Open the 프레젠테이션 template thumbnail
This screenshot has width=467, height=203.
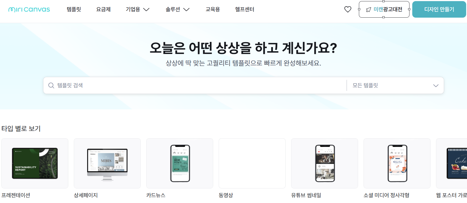[x=35, y=163]
